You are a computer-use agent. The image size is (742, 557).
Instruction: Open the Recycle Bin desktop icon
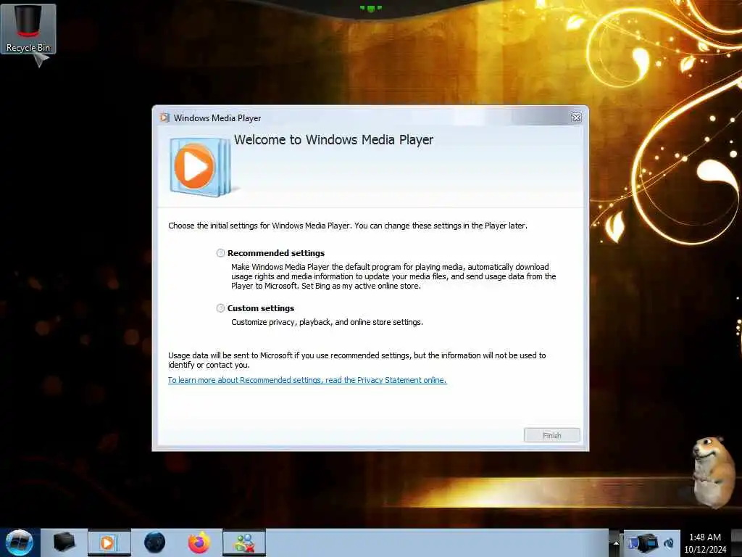coord(28,29)
